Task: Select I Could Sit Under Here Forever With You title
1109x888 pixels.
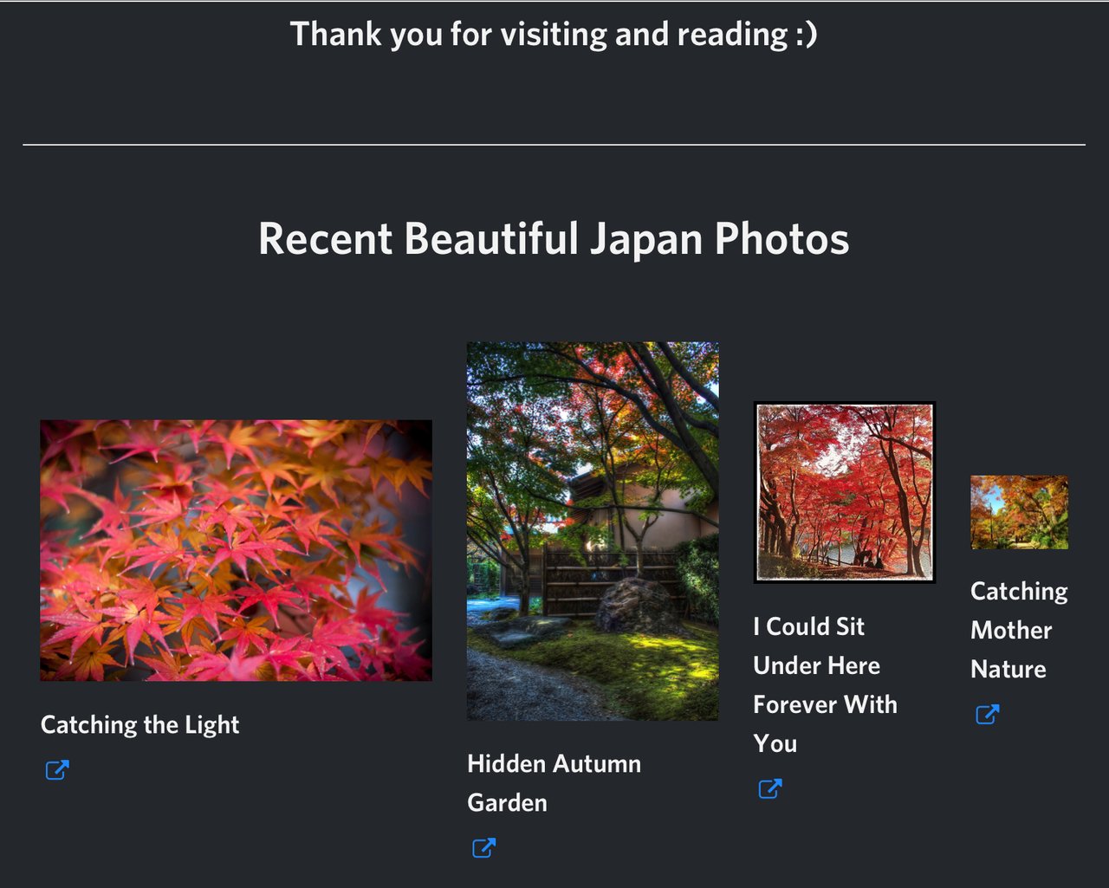Action: click(x=825, y=684)
